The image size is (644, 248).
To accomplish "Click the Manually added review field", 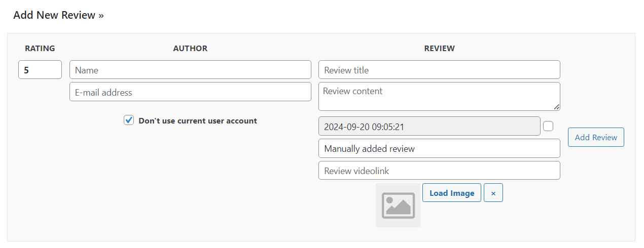I will (x=439, y=148).
